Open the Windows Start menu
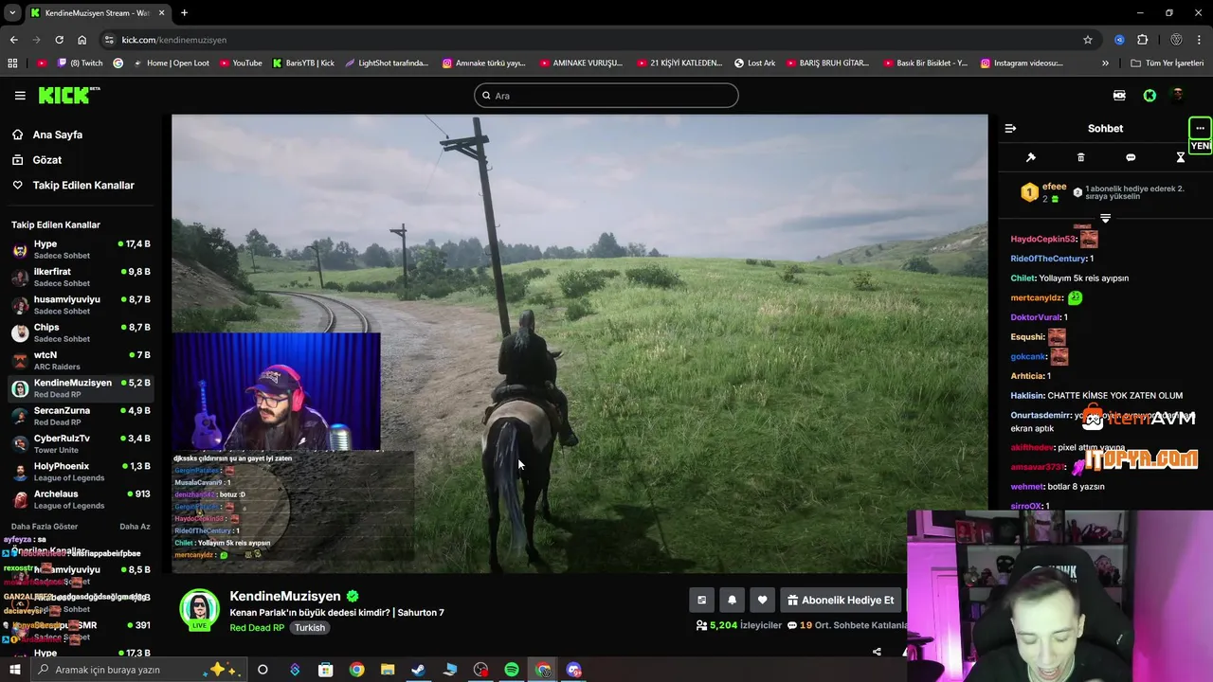 point(14,670)
